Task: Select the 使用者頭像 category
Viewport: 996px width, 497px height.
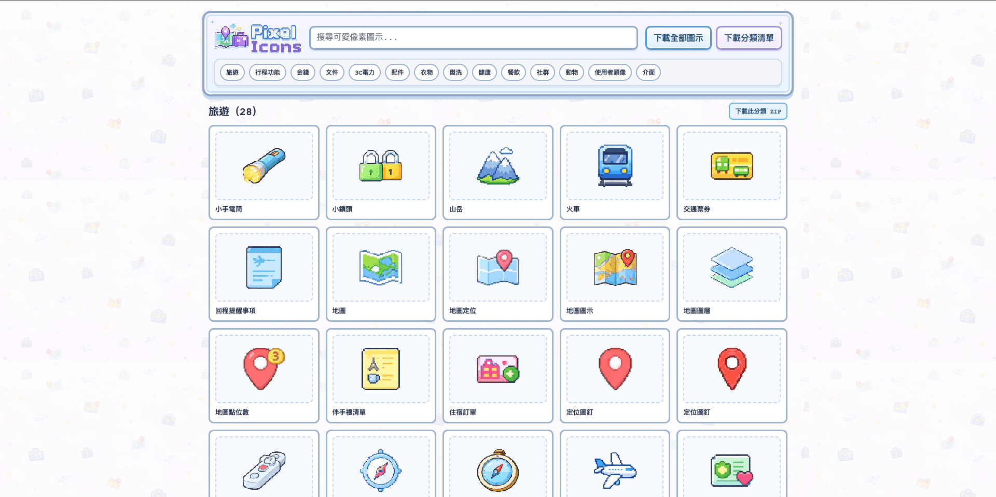Action: coord(610,72)
